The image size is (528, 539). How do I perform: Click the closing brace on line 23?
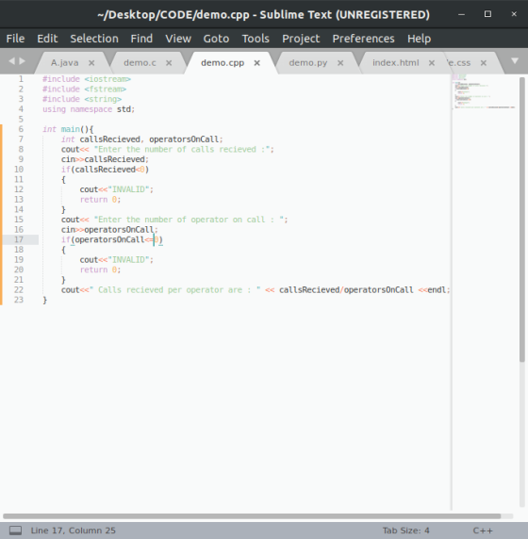(44, 300)
